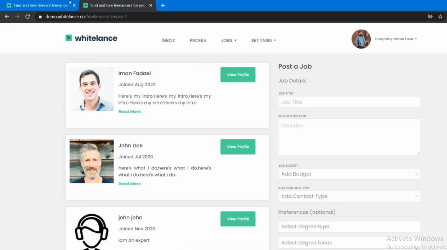Open the Add Budget dropdown
Screen dimensions: 447x250
click(x=349, y=174)
